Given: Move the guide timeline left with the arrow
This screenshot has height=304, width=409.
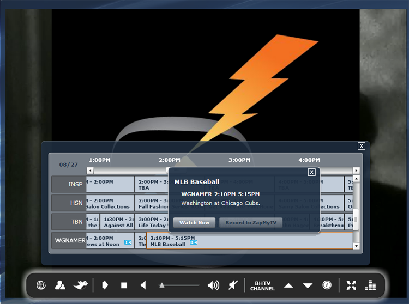Looking at the screenshot, I should (x=90, y=171).
